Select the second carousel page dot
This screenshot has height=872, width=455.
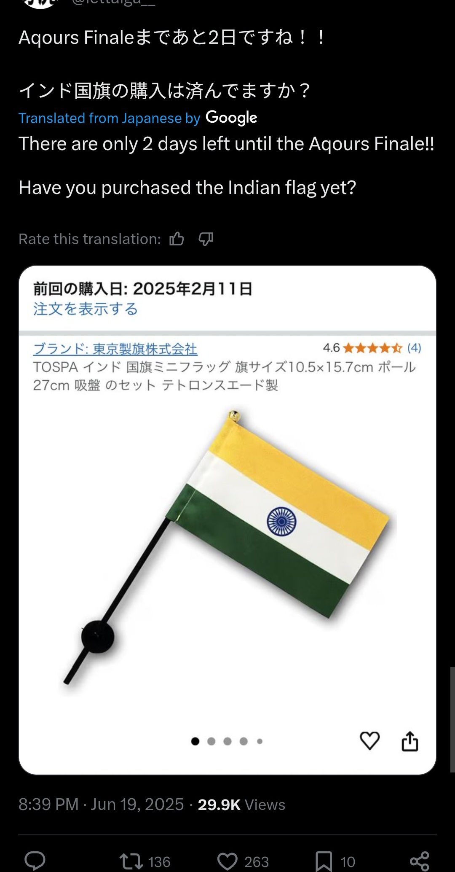[x=211, y=741]
